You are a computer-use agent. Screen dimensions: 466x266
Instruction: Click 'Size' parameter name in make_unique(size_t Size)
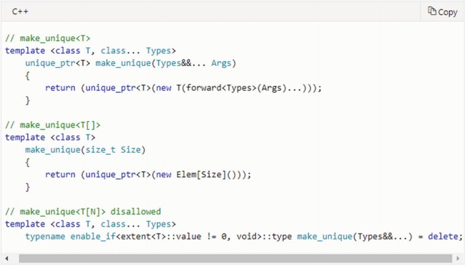click(x=131, y=150)
